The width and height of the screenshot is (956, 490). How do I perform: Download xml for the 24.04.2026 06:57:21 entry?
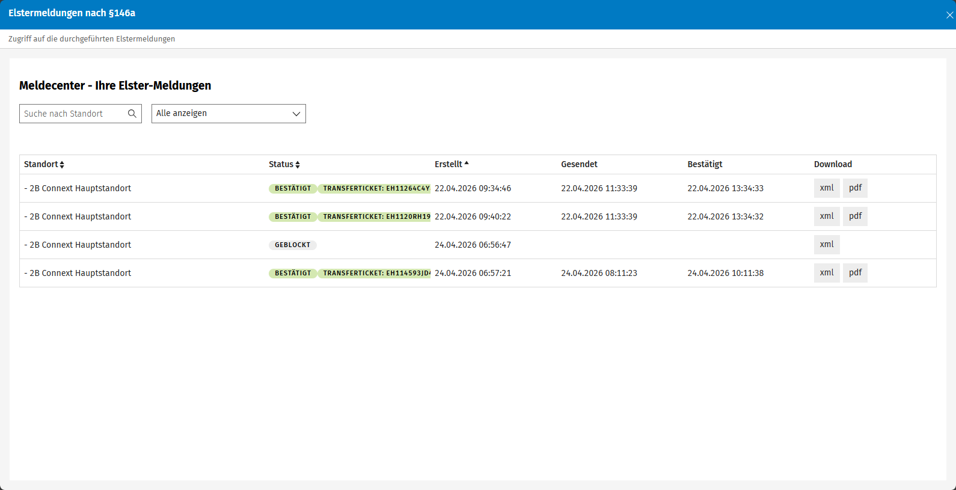pyautogui.click(x=827, y=273)
